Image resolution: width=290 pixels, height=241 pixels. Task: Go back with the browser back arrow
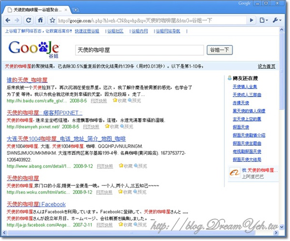tap(8, 20)
